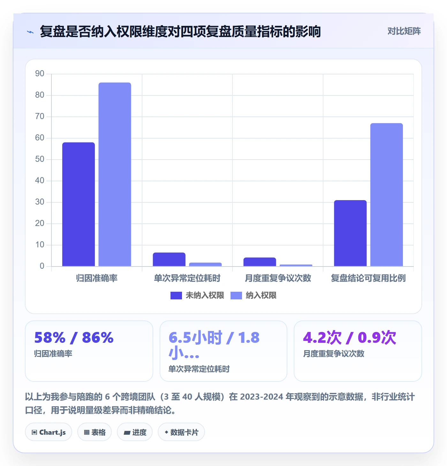Select the Chart.js tag chip
This screenshot has width=447, height=466.
click(x=49, y=432)
